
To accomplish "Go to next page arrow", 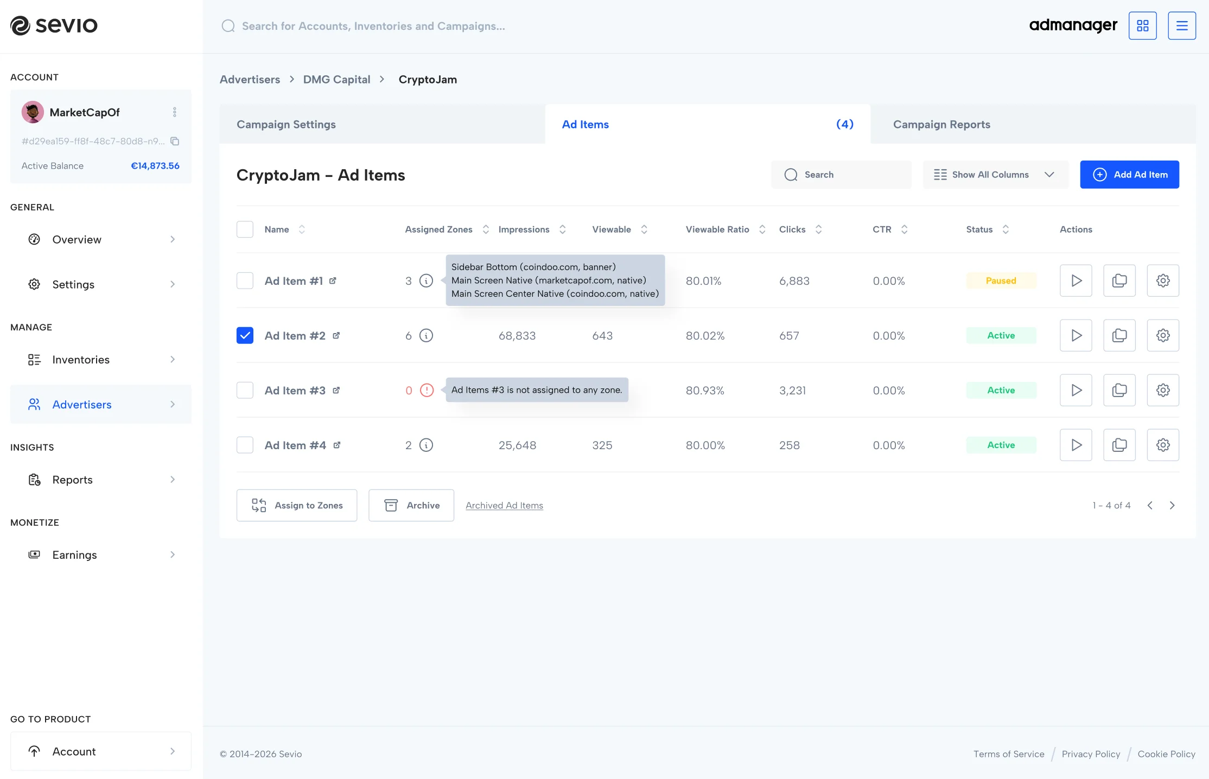I will [1172, 505].
